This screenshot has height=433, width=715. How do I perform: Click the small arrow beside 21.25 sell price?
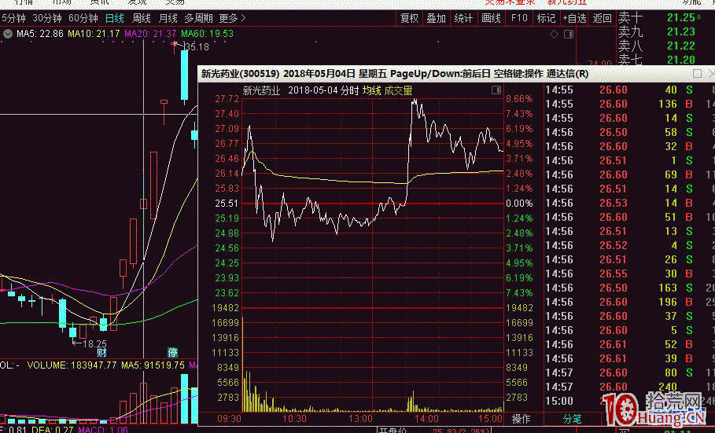point(698,17)
